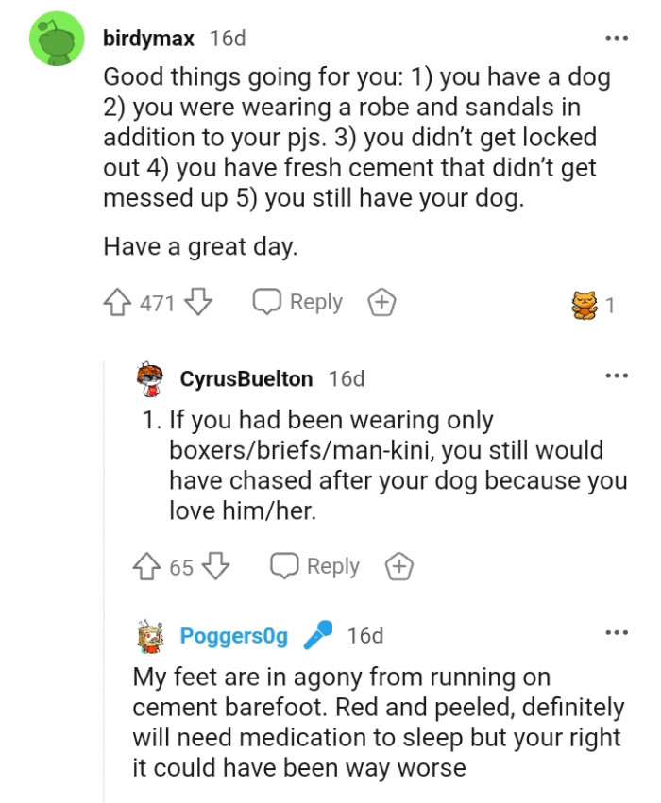Upvote birdymax's comment
Viewport: 661px width, 803px height.
click(118, 301)
